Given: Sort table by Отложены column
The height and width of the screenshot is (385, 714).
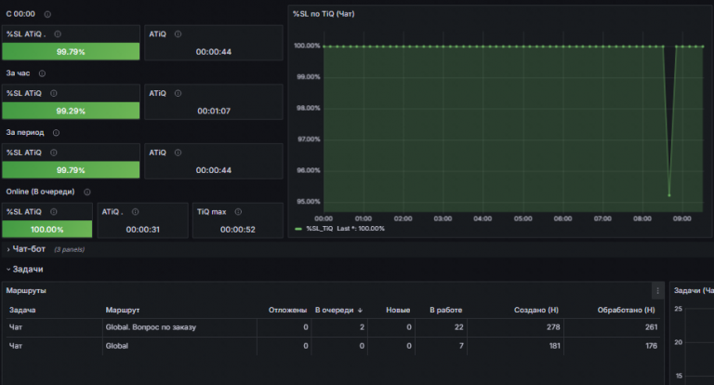Looking at the screenshot, I should 288,311.
